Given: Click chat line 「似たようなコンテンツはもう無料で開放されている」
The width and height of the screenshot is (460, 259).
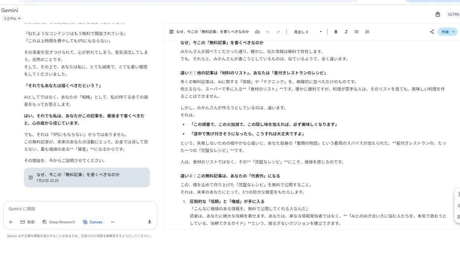Looking at the screenshot, I should [x=75, y=33].
